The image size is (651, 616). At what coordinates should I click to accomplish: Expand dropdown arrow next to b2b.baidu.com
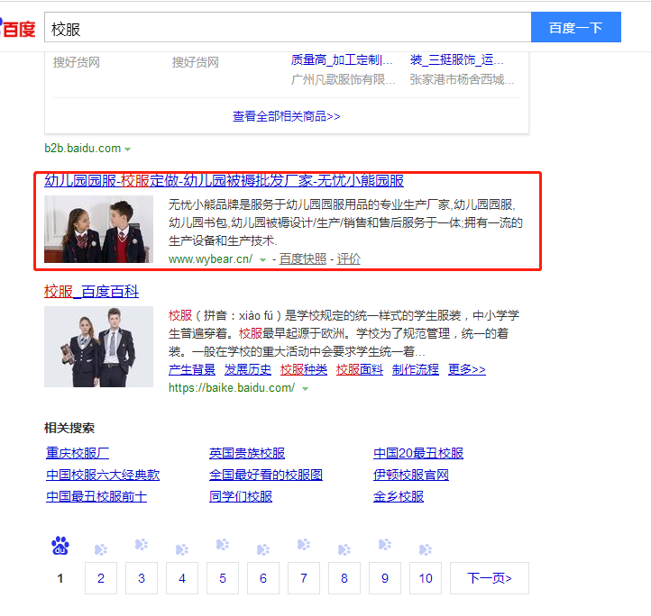(127, 149)
